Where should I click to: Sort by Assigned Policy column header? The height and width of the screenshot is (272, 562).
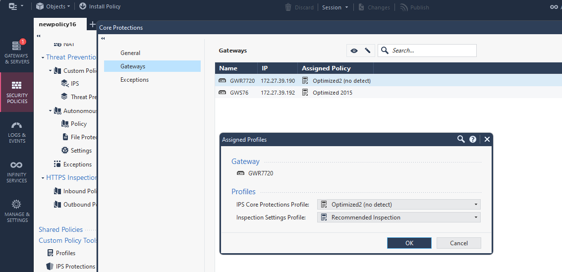point(336,68)
